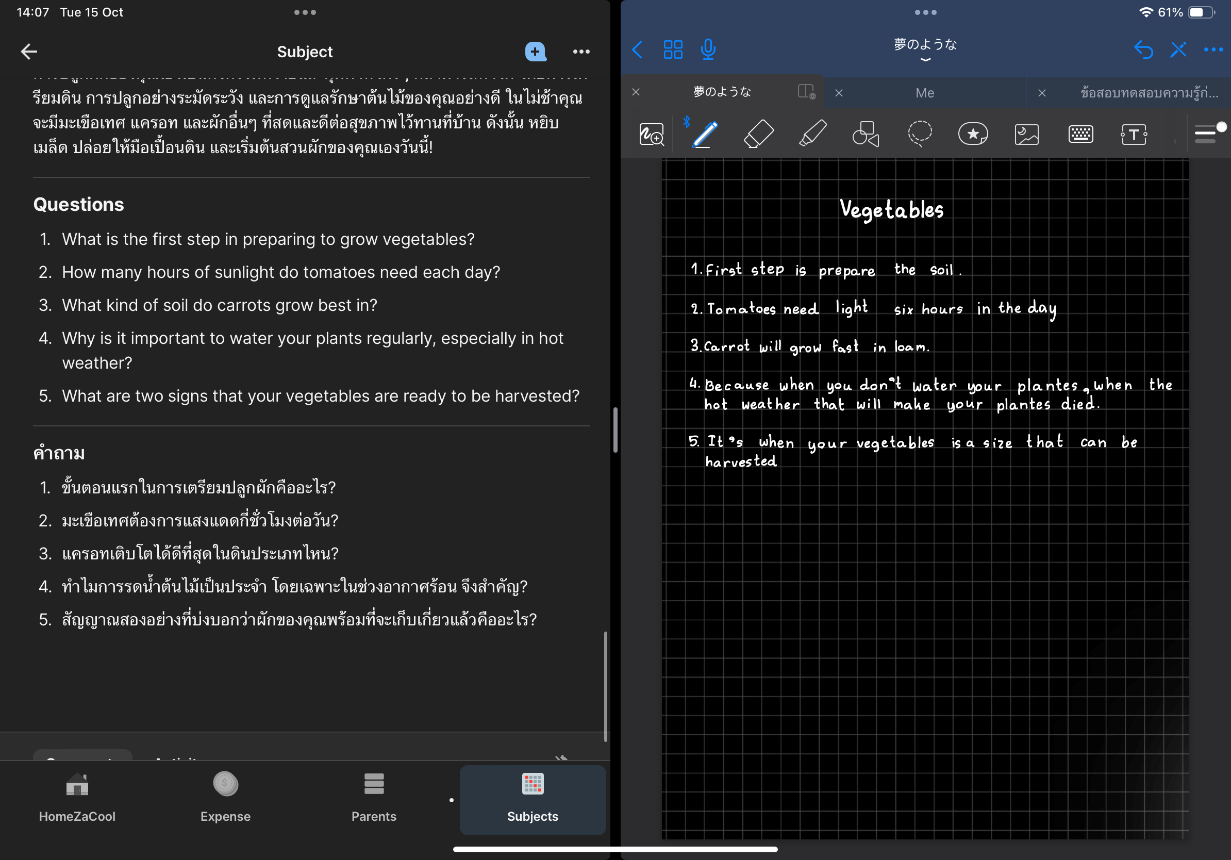Screen dimensions: 1231x860
Task: Go back with the Subject arrow
Action: (x=29, y=52)
